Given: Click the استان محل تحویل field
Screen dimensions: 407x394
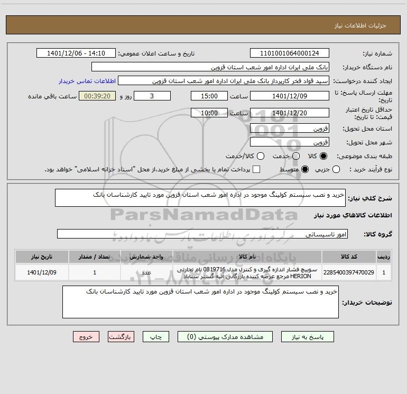Looking at the screenshot, I should click(290, 128).
